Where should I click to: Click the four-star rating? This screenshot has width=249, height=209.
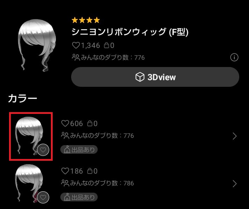(x=86, y=20)
